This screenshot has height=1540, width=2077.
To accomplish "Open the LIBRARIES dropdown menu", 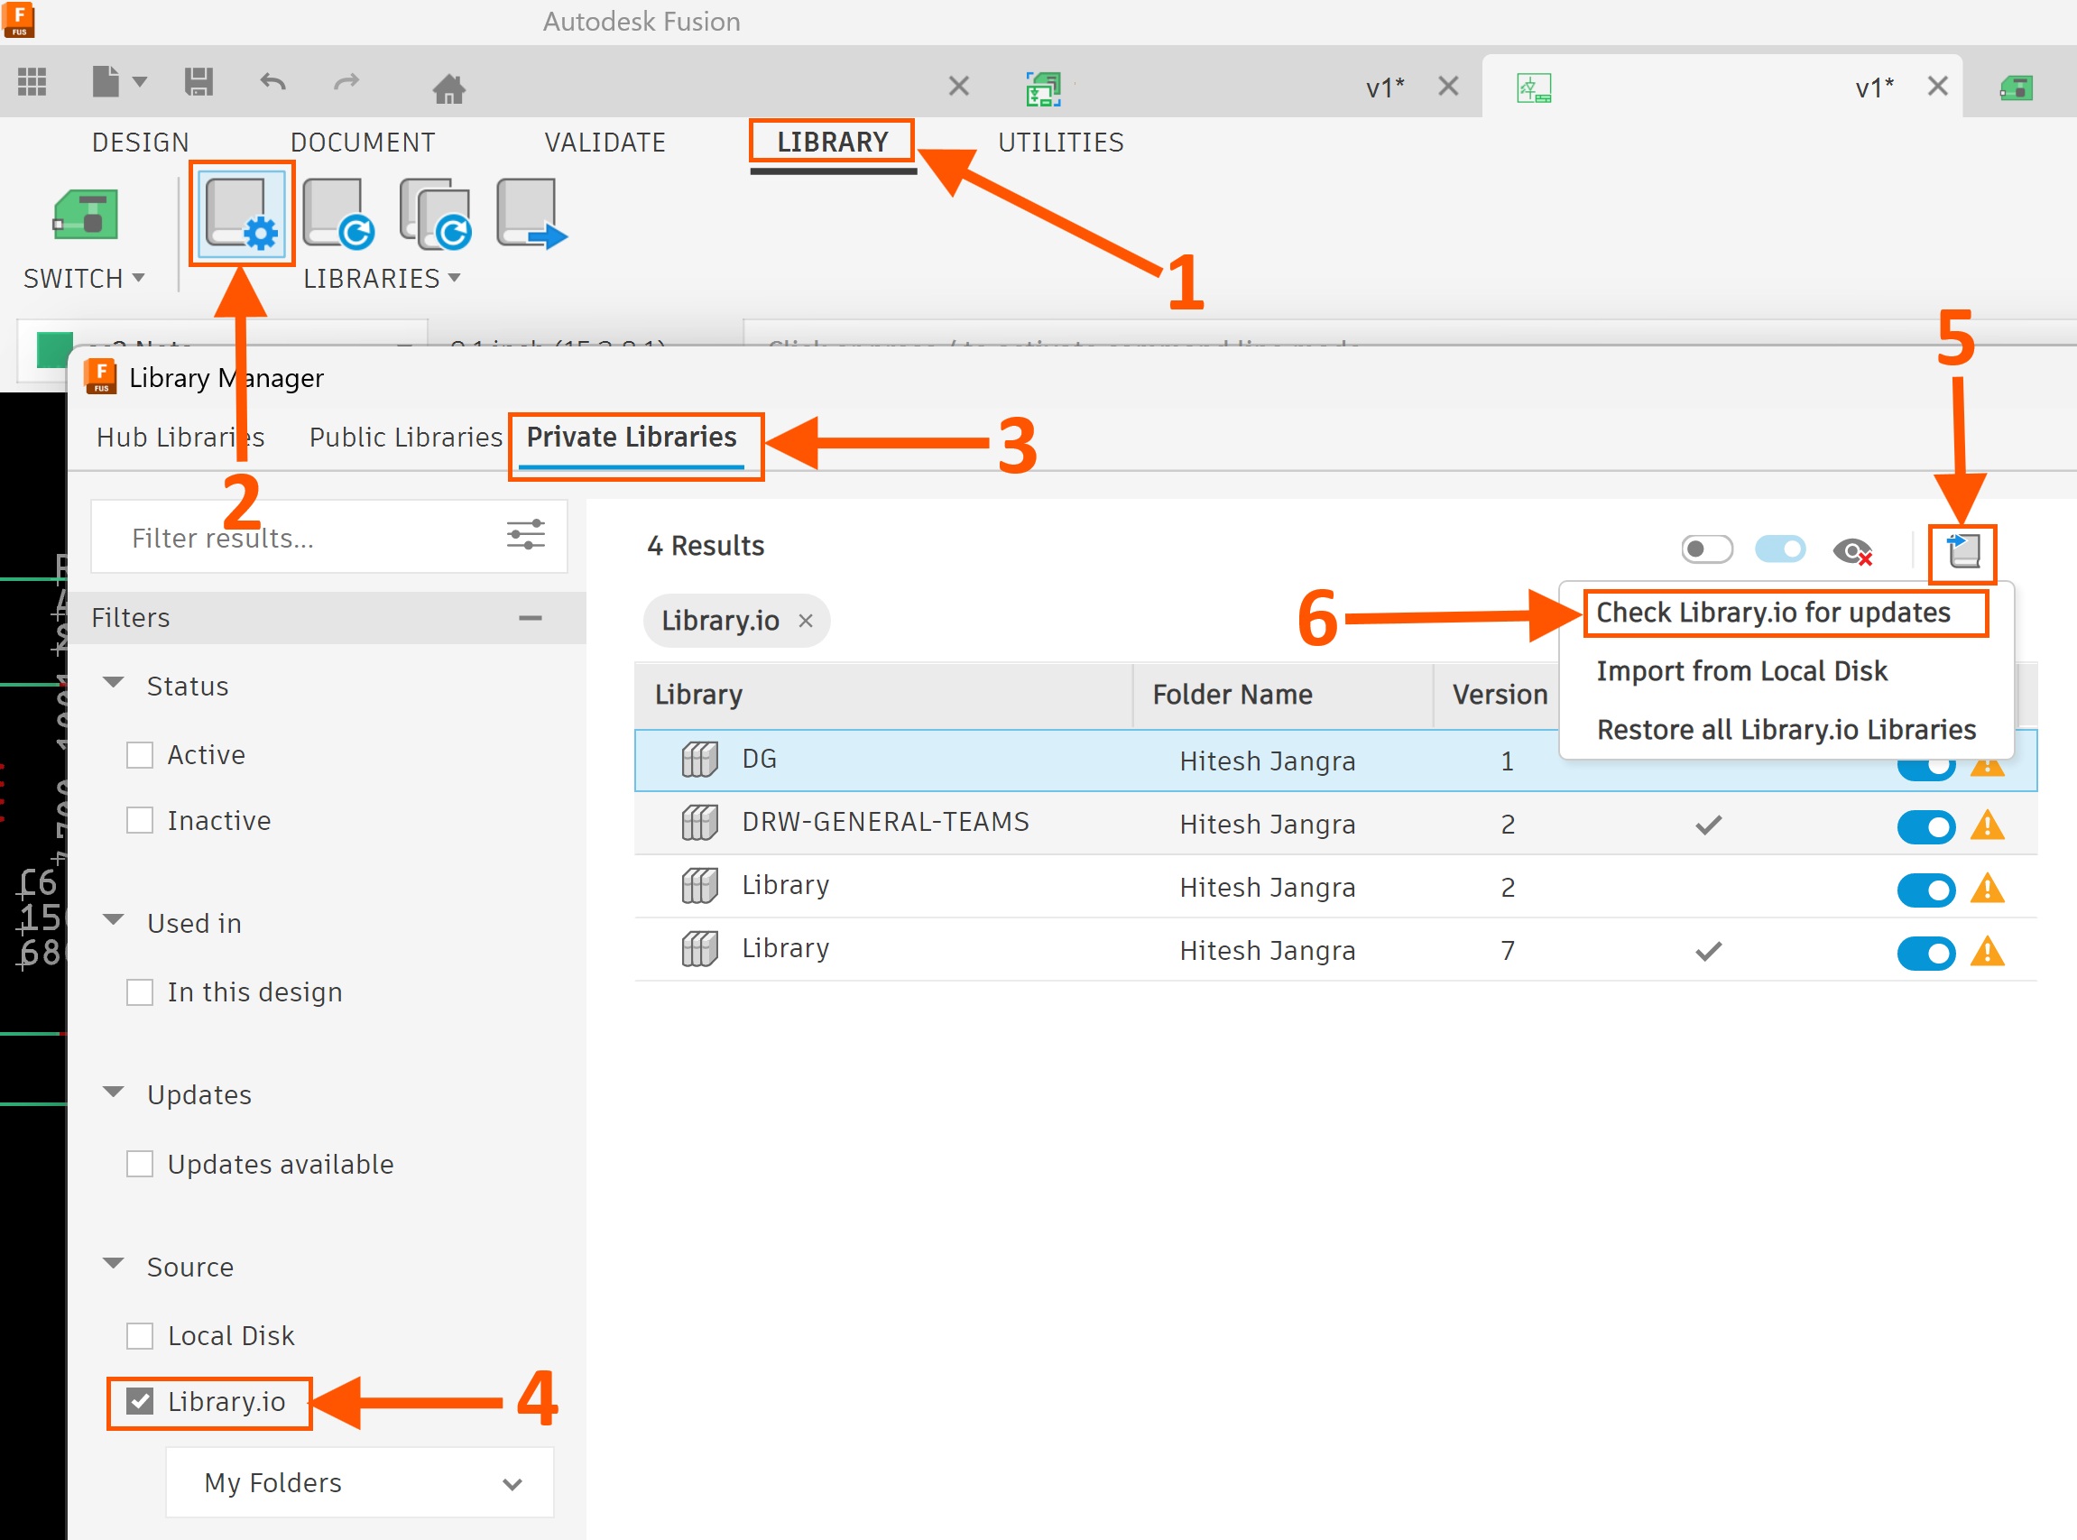I will point(382,279).
